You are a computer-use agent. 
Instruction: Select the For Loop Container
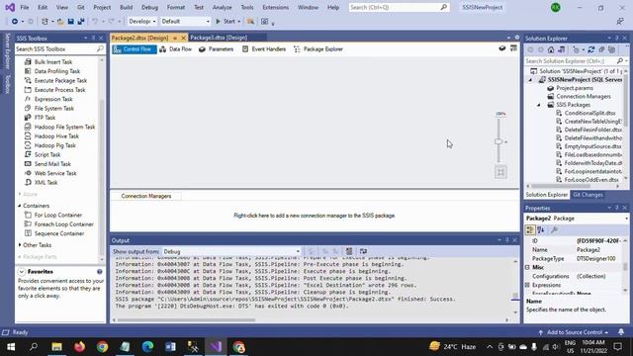point(57,216)
